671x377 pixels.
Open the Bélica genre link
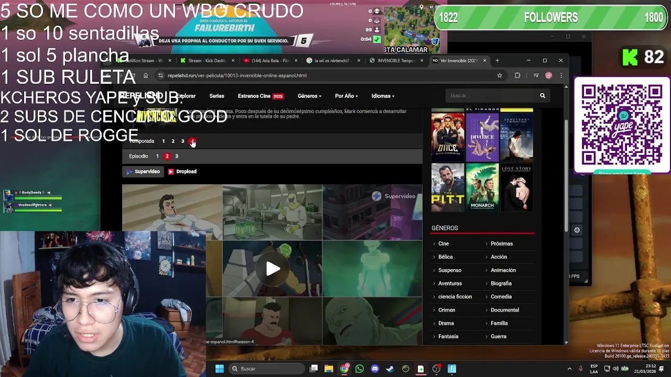446,257
